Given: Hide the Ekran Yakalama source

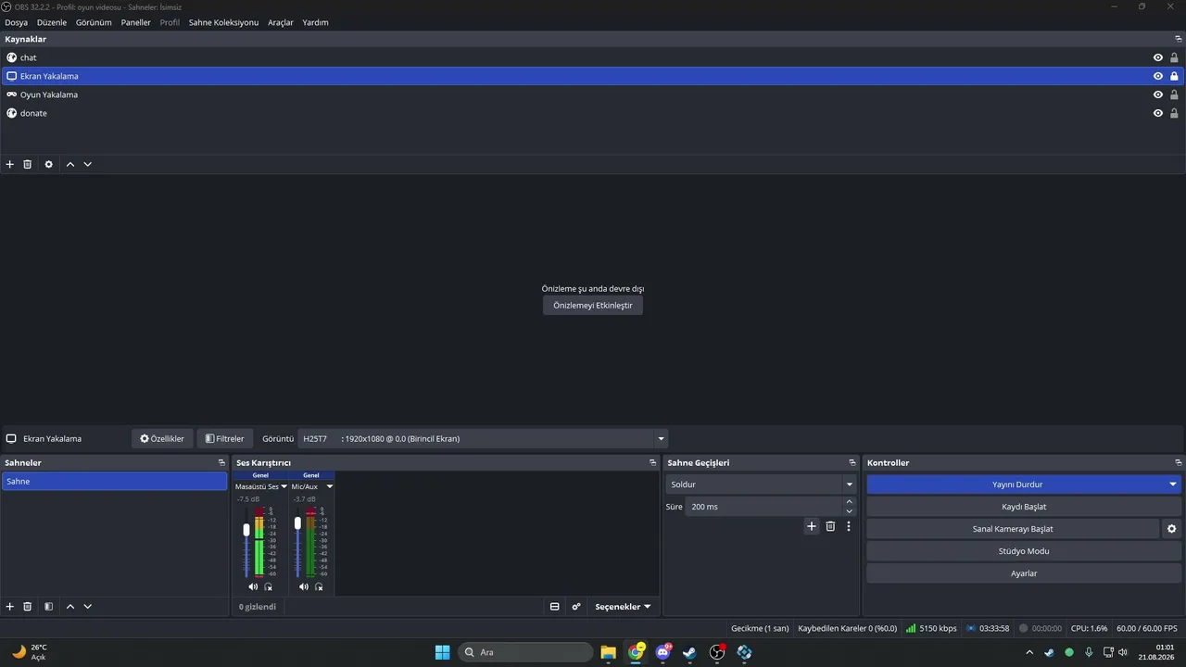Looking at the screenshot, I should click(1158, 76).
